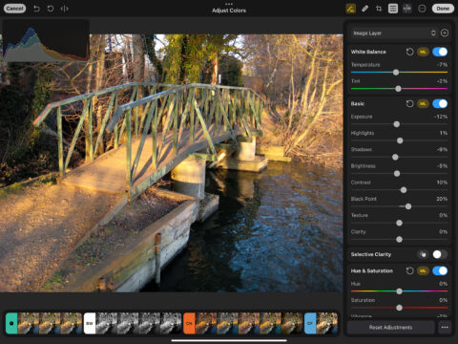Click the Black Point value 20%
458x344 pixels.
pos(442,199)
